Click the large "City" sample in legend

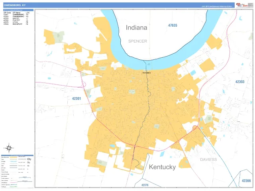pos(29,159)
